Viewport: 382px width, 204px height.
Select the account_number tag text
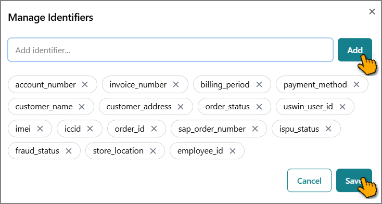(x=46, y=85)
